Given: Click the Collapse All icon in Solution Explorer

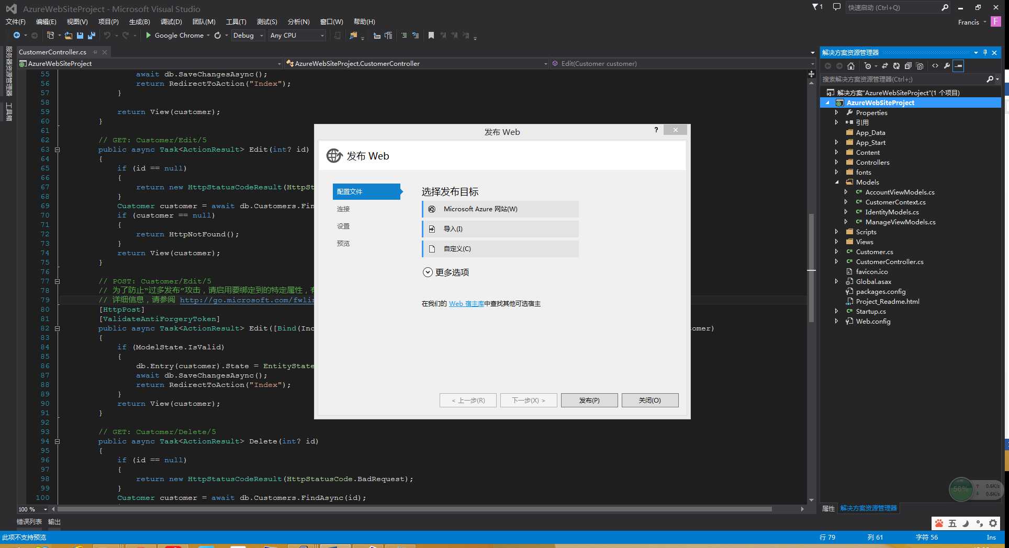Looking at the screenshot, I should click(x=908, y=66).
